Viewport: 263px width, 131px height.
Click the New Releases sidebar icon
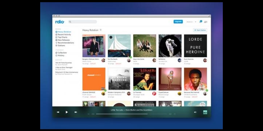point(56,40)
